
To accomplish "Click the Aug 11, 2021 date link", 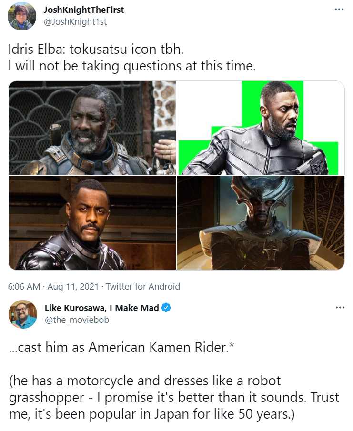I will (73, 286).
